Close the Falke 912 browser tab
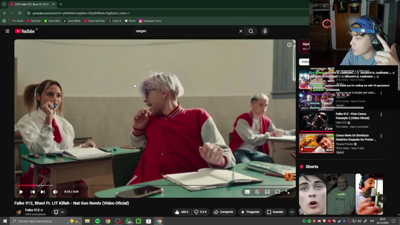Screen dimensions: 400x225 (x=53, y=4)
